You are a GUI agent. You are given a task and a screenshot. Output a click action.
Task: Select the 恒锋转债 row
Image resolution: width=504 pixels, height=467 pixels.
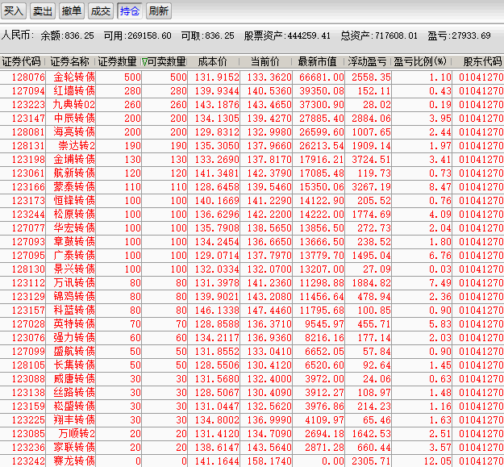pos(252,201)
